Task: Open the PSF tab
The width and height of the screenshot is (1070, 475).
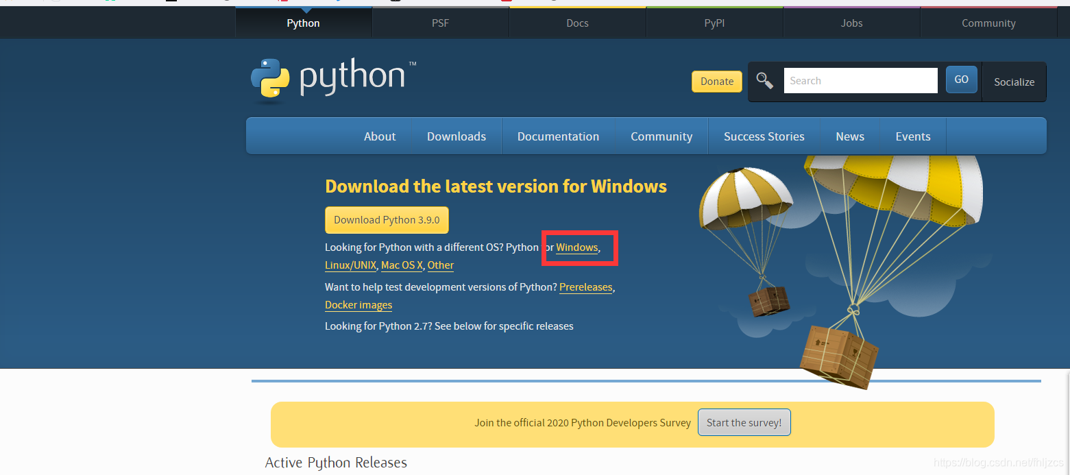Action: 440,23
